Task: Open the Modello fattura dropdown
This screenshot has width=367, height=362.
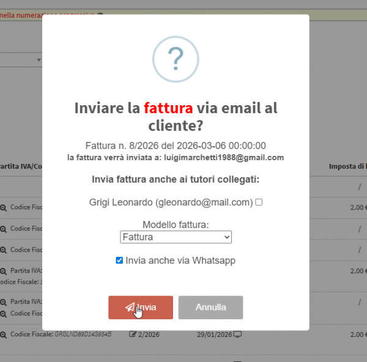Action: tap(176, 237)
